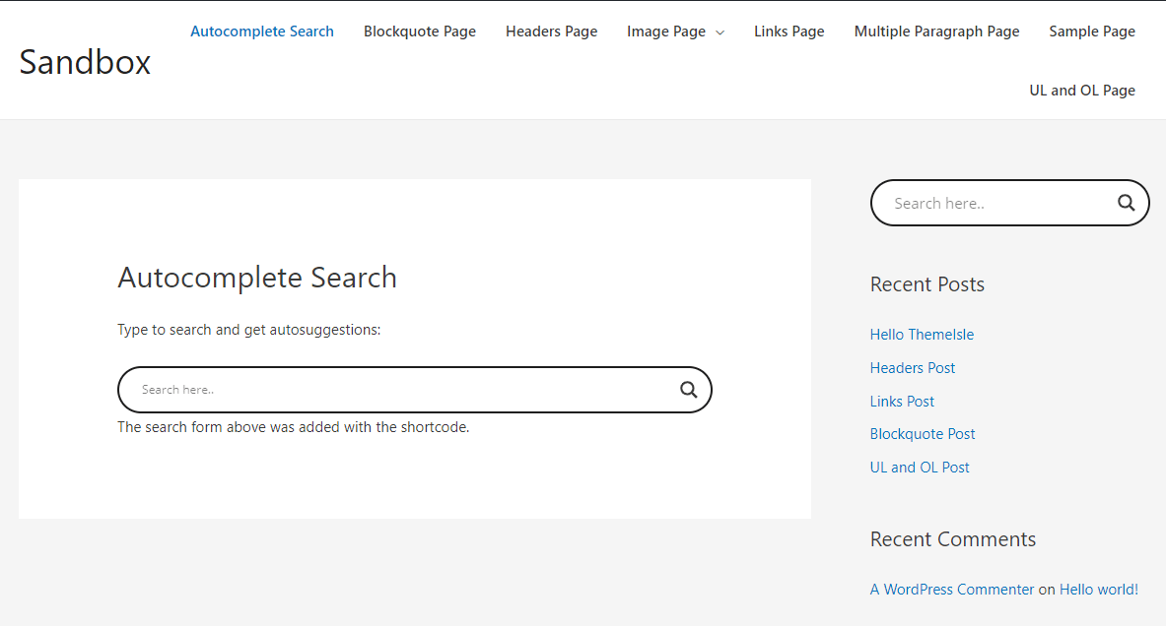Screen dimensions: 1166x626
Task: Open the Headers Post link
Action: tap(912, 367)
